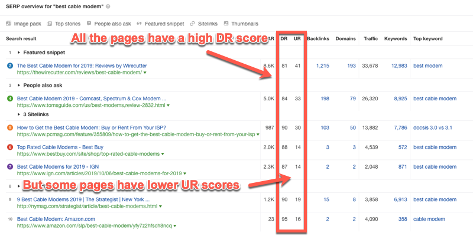Sort by the Traffic column header

371,39
